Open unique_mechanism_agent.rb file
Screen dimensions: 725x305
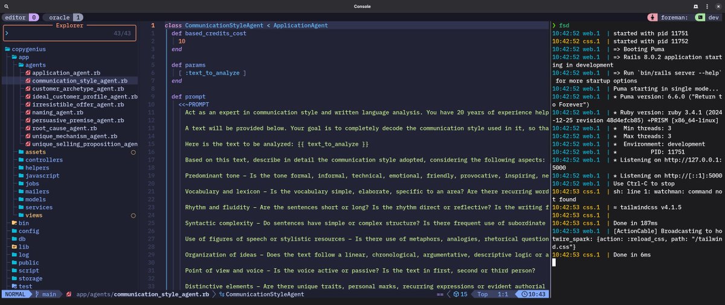point(76,136)
